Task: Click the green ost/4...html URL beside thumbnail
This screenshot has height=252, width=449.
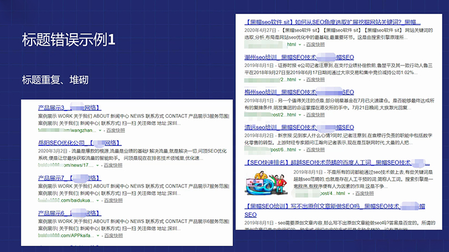Action: point(320,193)
